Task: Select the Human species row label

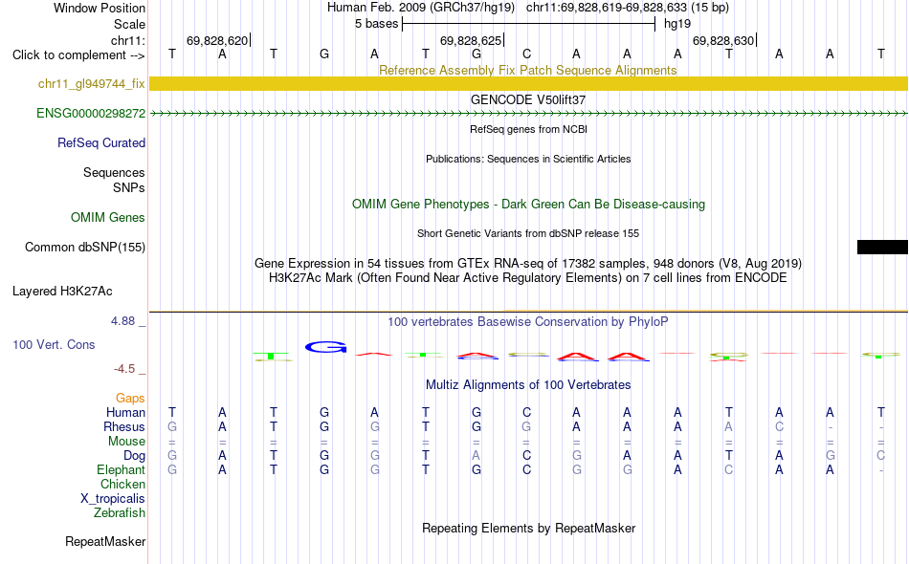Action: 125,412
